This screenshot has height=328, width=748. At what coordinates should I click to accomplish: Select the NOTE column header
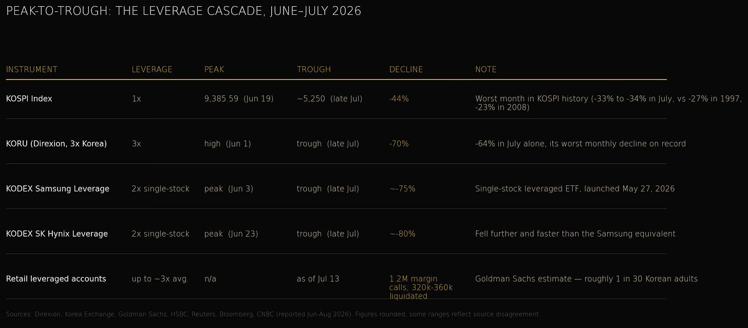tap(486, 69)
